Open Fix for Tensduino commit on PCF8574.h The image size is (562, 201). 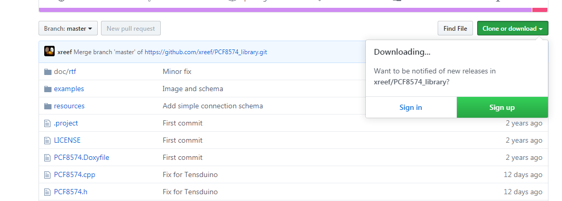click(x=190, y=192)
